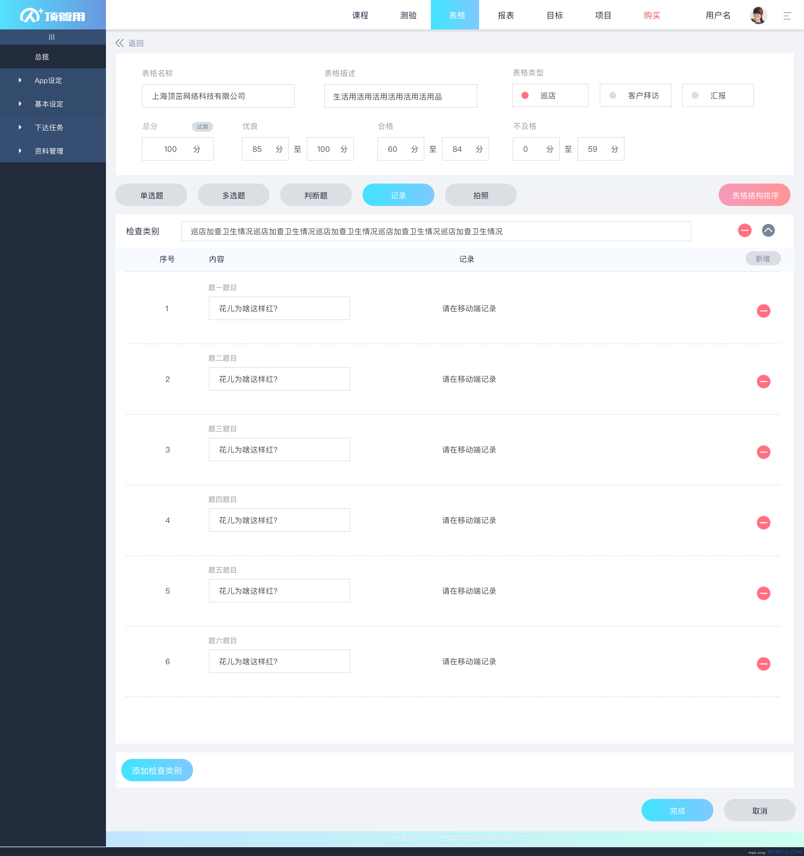The width and height of the screenshot is (804, 856).
Task: Choose the 判断题 question type
Action: tap(316, 195)
